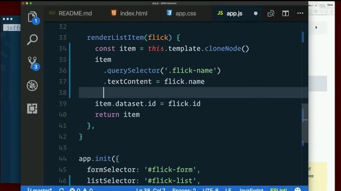This screenshot has height=191, width=341.
Task: Split the editor with the split icon
Action: tap(286, 13)
